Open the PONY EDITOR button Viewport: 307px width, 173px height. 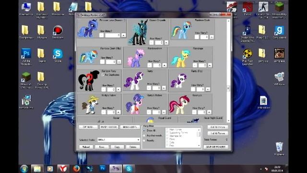(109, 127)
